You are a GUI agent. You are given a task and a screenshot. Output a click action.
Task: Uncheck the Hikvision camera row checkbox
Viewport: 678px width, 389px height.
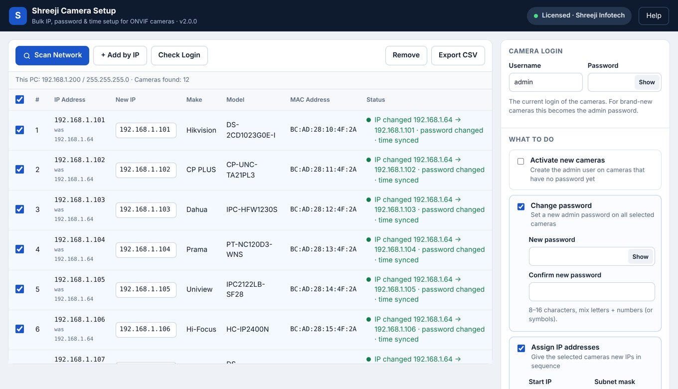coord(20,130)
